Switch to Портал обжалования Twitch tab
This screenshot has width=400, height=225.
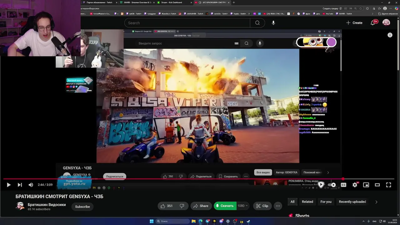tap(99, 2)
